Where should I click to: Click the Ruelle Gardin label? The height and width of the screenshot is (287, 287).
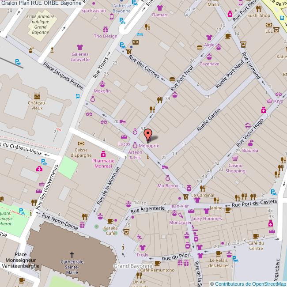pos(209,120)
